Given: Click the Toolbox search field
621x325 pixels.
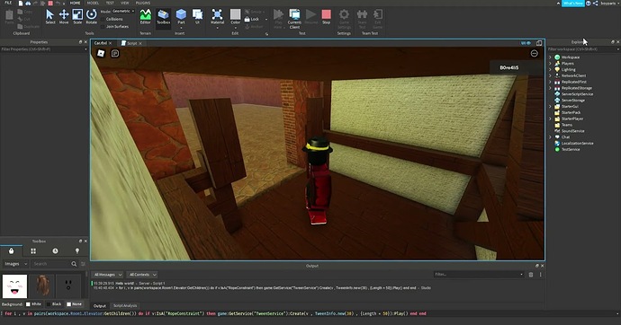Looking at the screenshot, I should [x=51, y=264].
